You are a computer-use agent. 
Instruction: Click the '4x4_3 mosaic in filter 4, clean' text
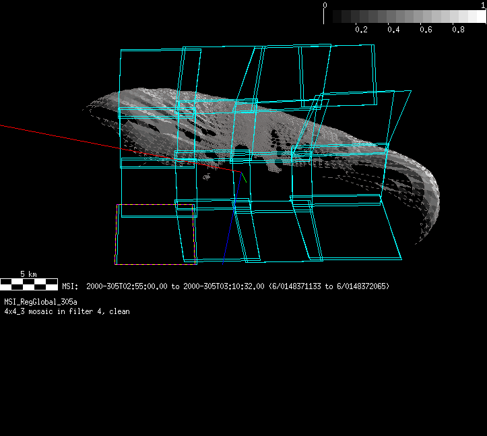point(67,311)
